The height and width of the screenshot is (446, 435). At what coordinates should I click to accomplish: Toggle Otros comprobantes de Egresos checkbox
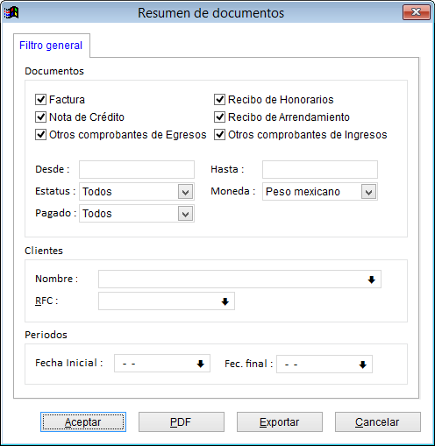40,134
